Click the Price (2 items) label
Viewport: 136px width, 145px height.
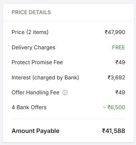tap(30, 32)
